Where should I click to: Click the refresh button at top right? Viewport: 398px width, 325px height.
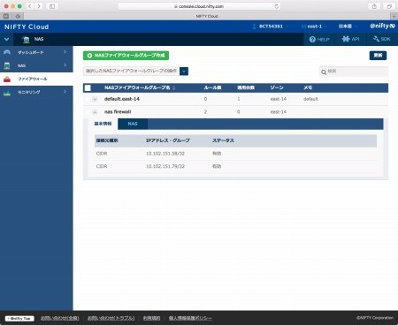point(378,56)
